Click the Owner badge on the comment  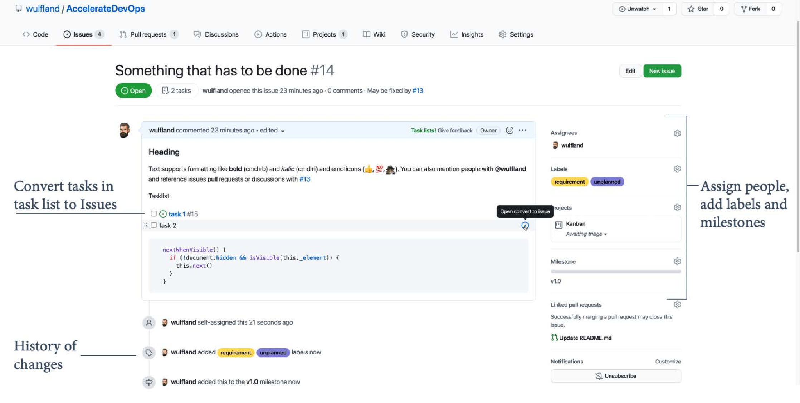point(488,131)
